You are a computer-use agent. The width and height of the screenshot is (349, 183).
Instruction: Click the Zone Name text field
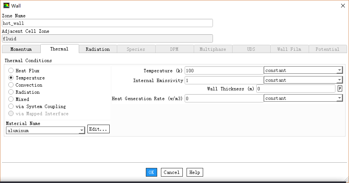pos(107,23)
